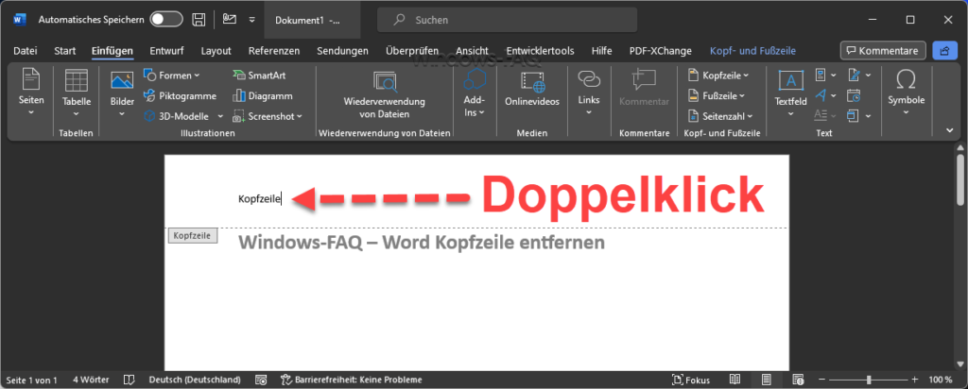Click Seite 1 von 1 indicator
968x389 pixels.
pyautogui.click(x=31, y=380)
